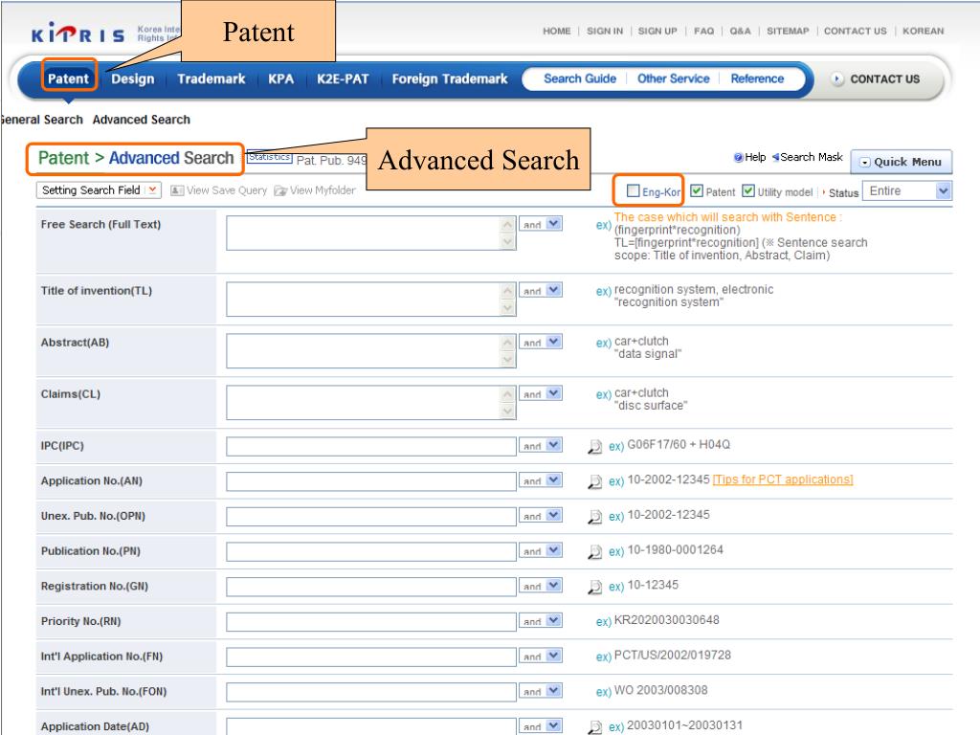Open the Search Guide menu

580,78
